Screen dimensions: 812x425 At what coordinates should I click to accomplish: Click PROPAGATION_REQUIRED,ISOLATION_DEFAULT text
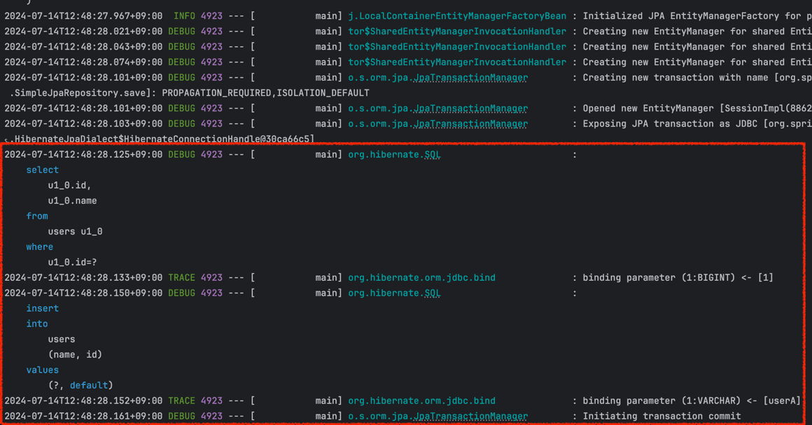click(266, 93)
